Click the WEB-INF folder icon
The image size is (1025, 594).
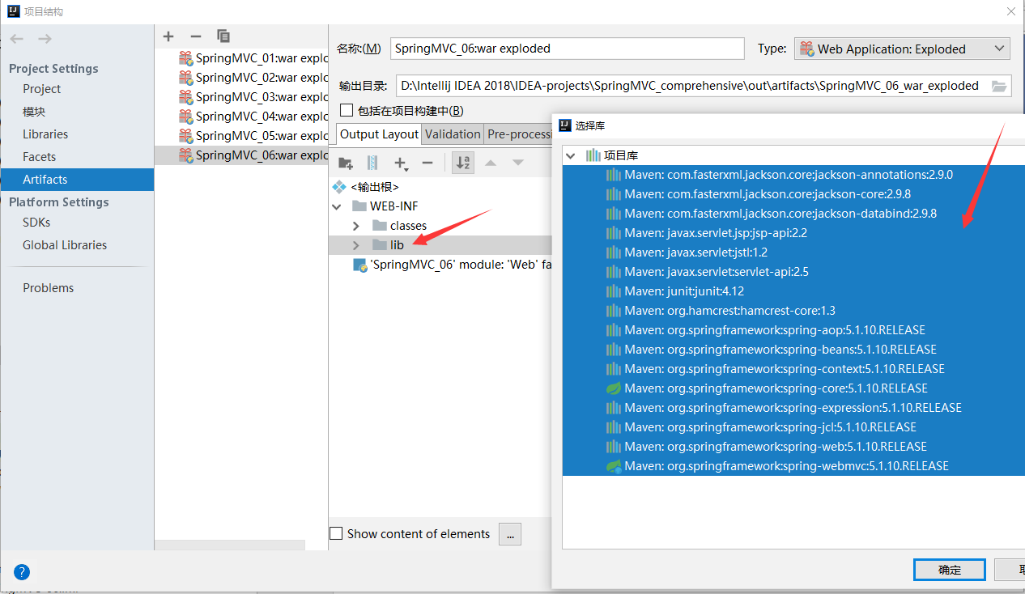359,206
